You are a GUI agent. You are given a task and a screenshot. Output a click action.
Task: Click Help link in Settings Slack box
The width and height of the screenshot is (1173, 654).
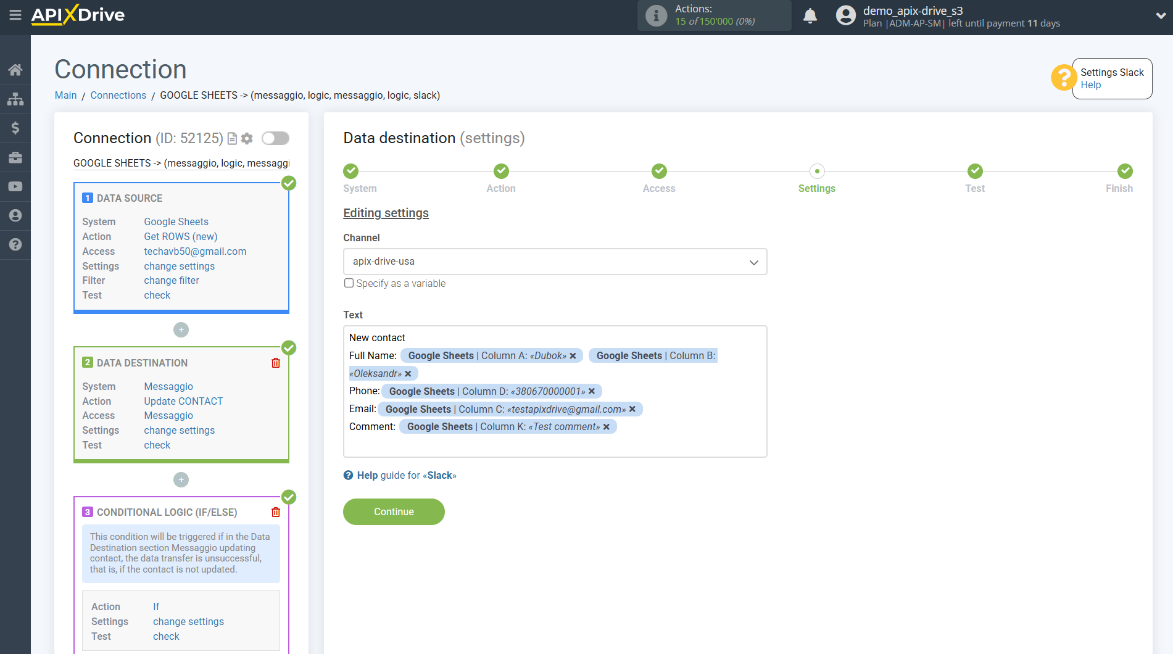click(1090, 85)
